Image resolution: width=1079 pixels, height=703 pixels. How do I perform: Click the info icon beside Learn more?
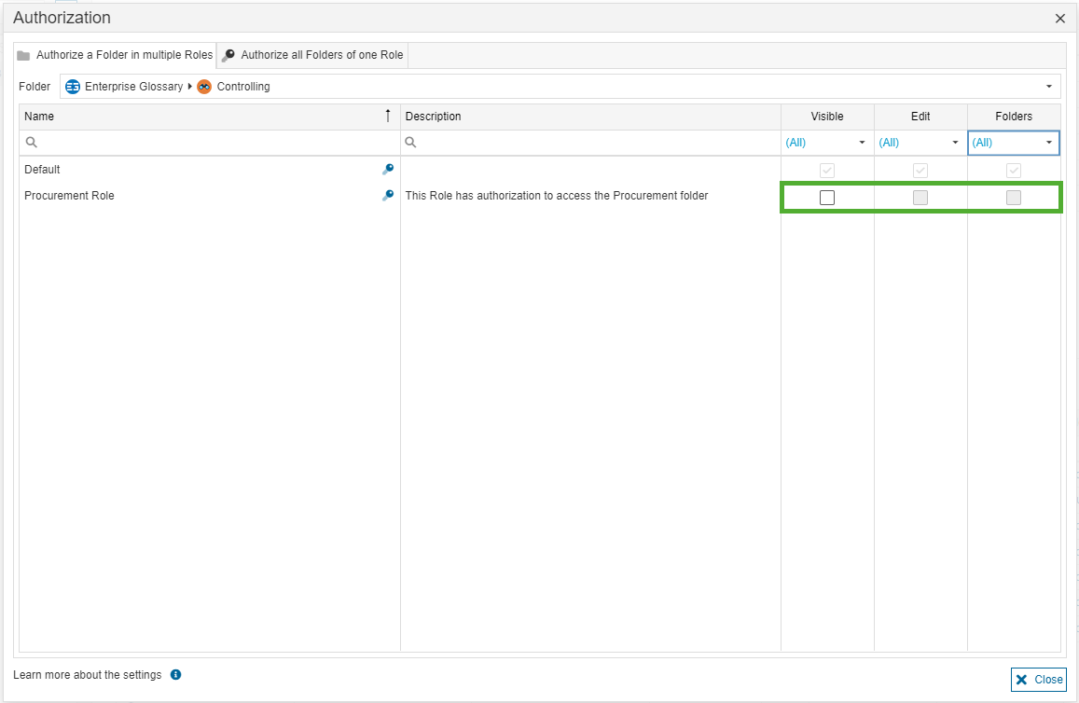(x=175, y=674)
